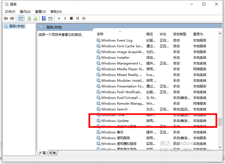Viewport: 225px width, 164px height.
Task: Click the vertical scrollbar down arrow
Action: tap(220, 147)
